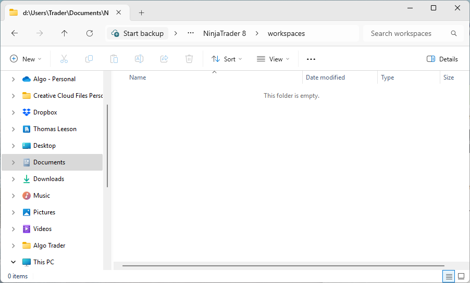Click the Paste clipboard icon
This screenshot has width=470, height=283.
[x=114, y=59]
